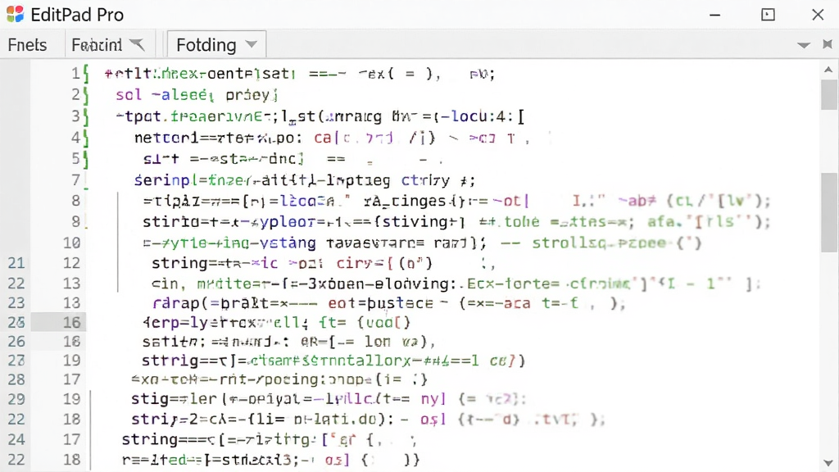
Task: Click the green 'strollsq' comment on line 10
Action: 573,243
